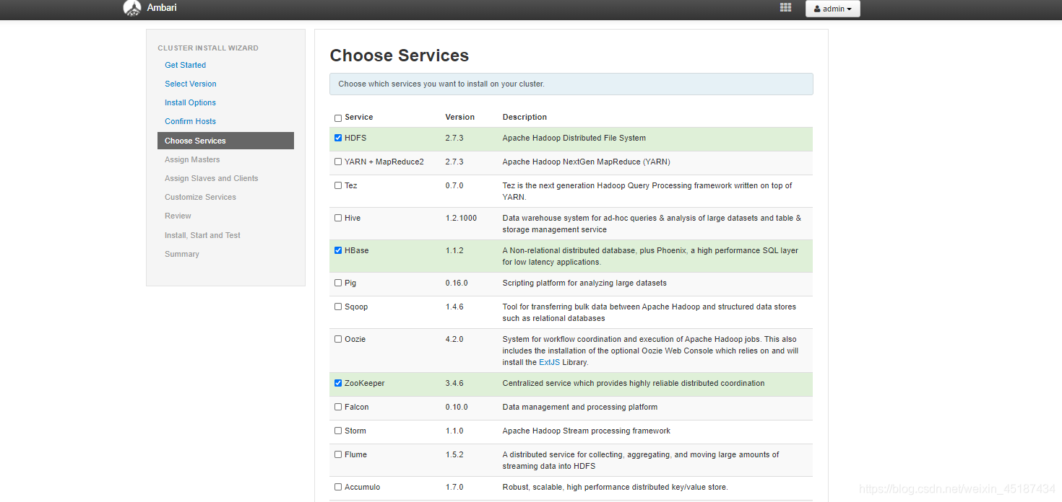This screenshot has width=1062, height=502.
Task: Click Summary wizard step
Action: click(x=182, y=254)
